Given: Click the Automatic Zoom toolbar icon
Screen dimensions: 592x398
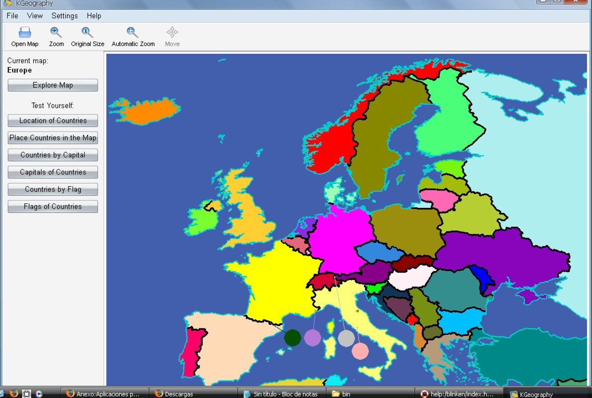Looking at the screenshot, I should coord(133,36).
